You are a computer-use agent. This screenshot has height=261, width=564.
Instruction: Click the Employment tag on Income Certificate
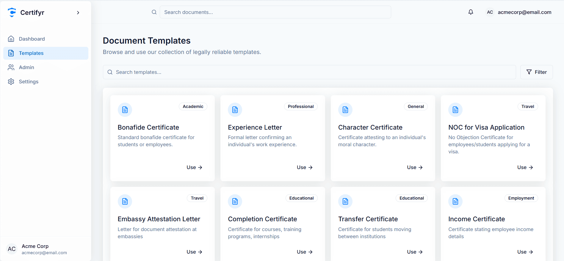521,198
